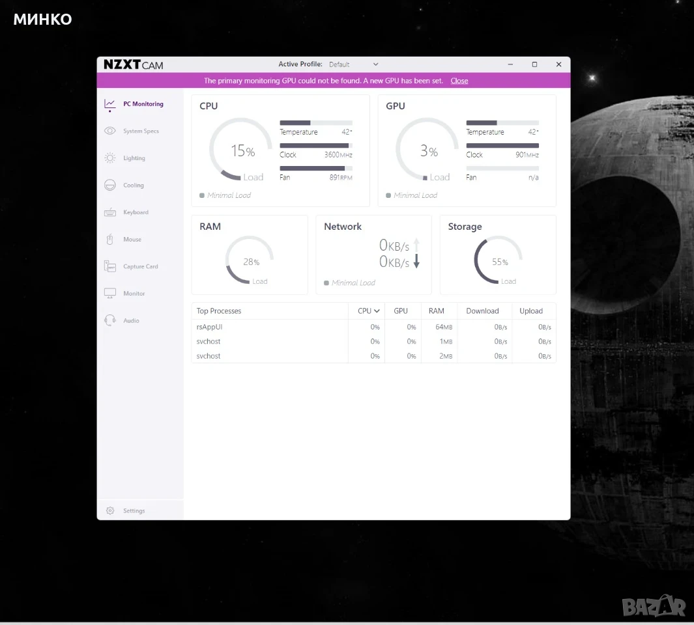Sort processes by Upload column

(x=530, y=311)
